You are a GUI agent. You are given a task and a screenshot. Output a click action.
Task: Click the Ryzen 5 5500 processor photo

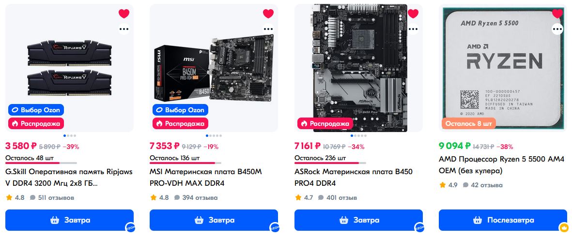point(503,68)
